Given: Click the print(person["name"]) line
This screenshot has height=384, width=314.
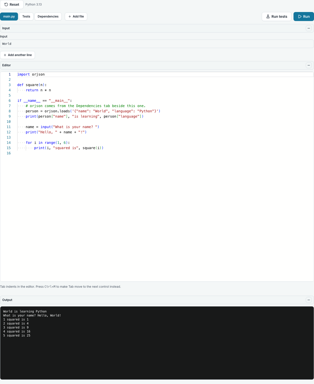Looking at the screenshot, I should [x=84, y=116].
